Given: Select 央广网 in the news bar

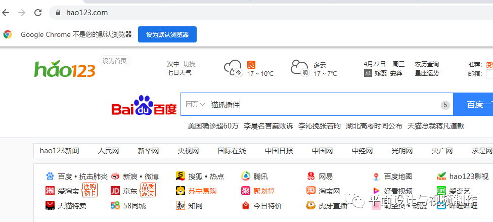Looking at the screenshot, I should (x=442, y=151).
